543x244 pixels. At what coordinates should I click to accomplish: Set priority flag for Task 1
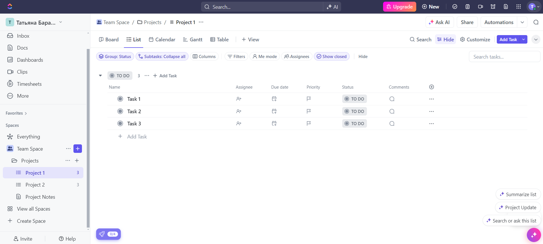pos(309,99)
